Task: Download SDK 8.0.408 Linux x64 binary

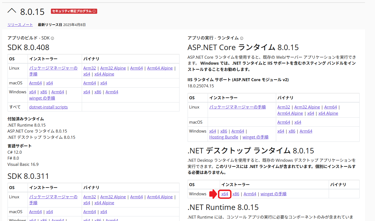Action: pos(87,74)
